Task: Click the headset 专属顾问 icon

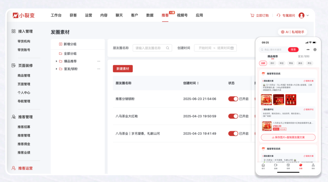Action: 278,15
